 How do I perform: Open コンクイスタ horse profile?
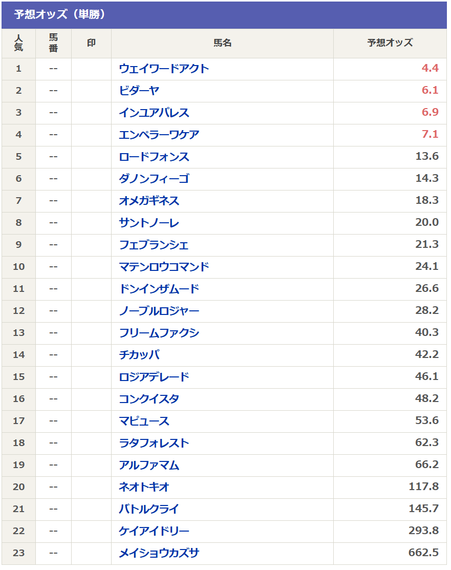click(149, 399)
